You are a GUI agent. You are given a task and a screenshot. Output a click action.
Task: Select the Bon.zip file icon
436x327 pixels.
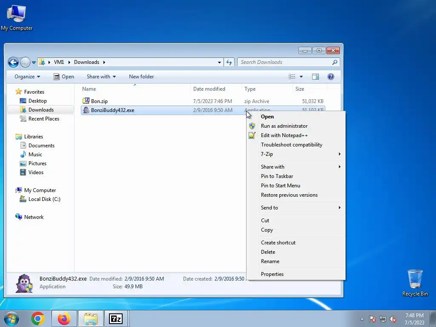click(x=86, y=100)
